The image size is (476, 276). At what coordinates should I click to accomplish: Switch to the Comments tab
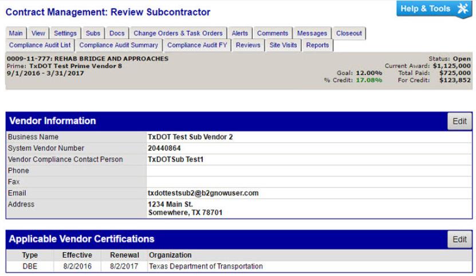(x=272, y=34)
